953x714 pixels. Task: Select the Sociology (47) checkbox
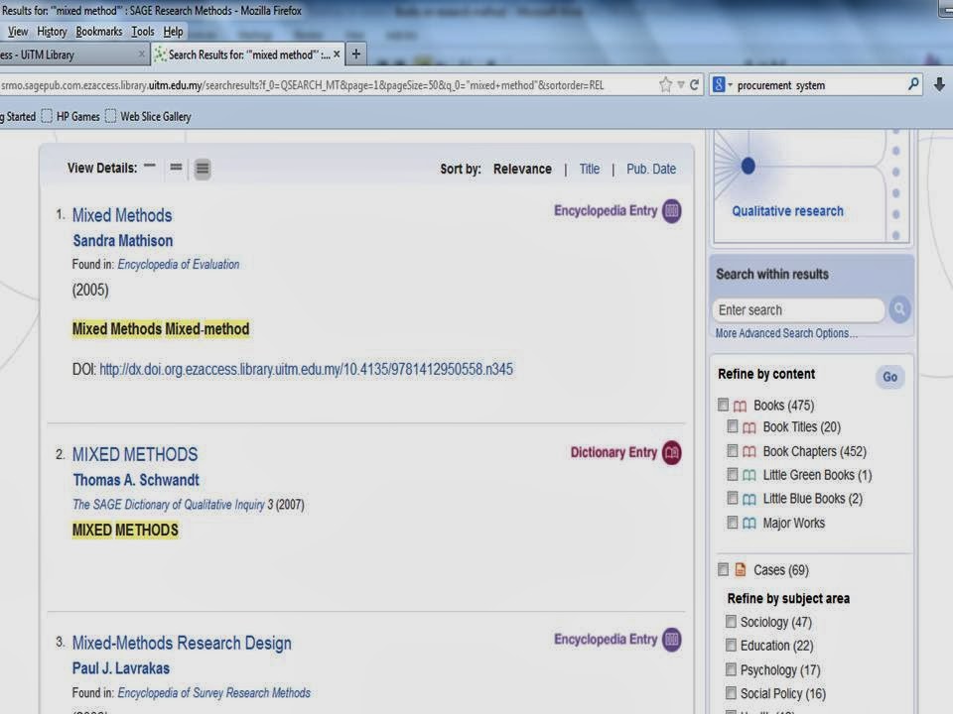(731, 621)
